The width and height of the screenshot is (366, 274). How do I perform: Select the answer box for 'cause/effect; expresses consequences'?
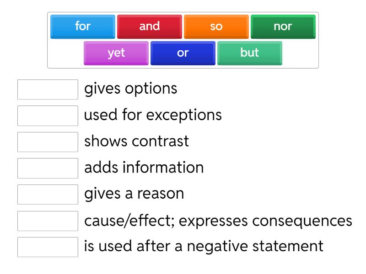(48, 221)
